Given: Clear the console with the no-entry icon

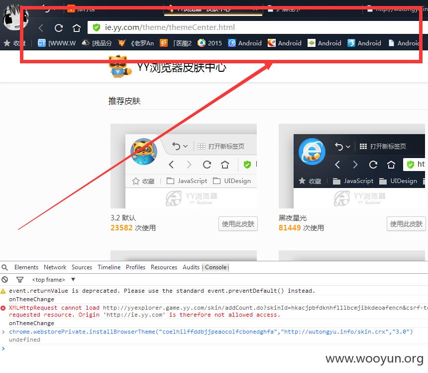Looking at the screenshot, I should point(4,279).
